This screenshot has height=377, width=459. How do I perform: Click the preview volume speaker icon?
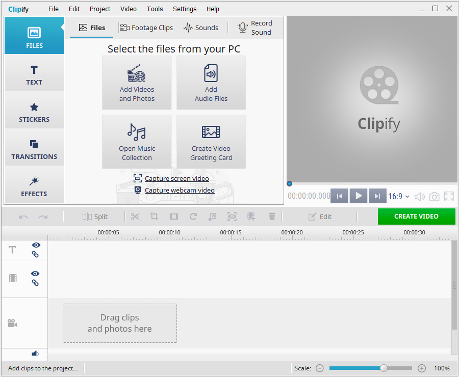(x=420, y=197)
